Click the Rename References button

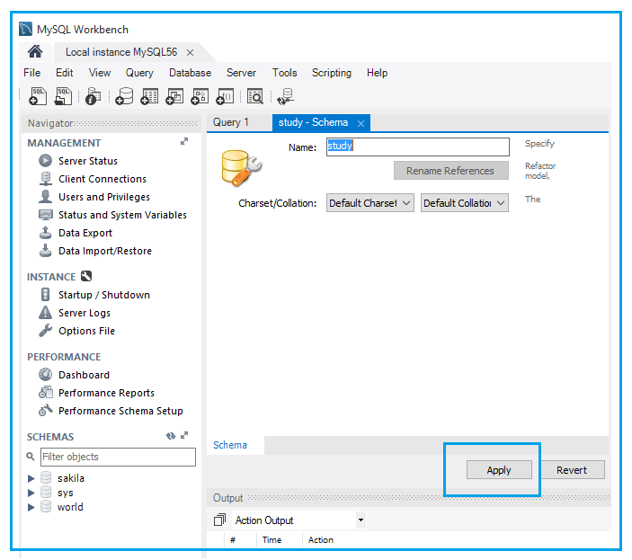click(x=450, y=171)
